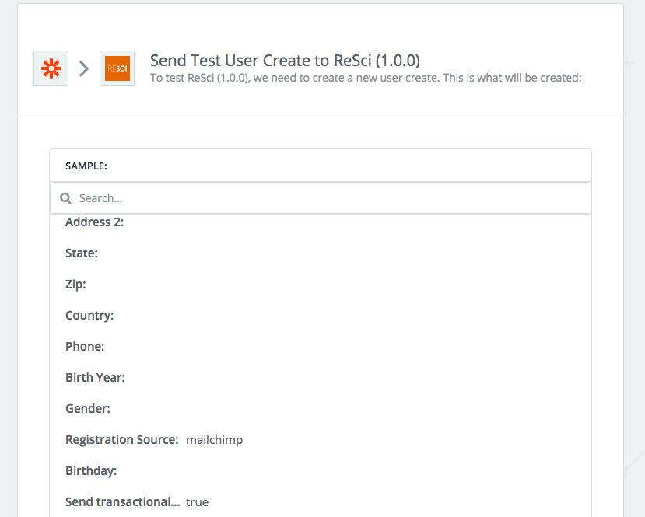Viewport: 645px width, 517px height.
Task: Click the mailchimp registration source value
Action: click(214, 440)
